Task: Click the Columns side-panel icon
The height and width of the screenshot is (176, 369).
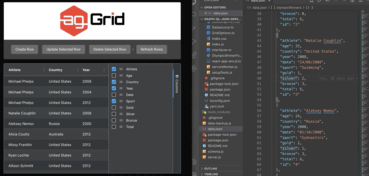Action: pos(177,76)
